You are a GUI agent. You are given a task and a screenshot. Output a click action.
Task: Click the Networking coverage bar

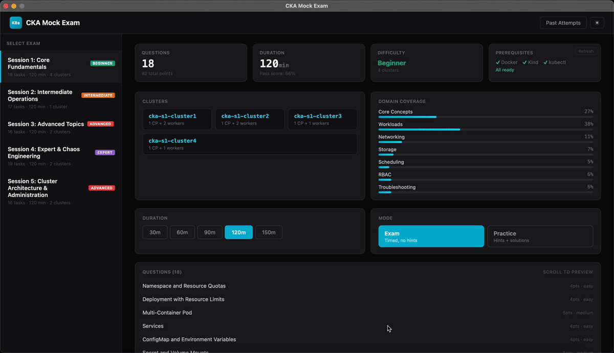click(486, 142)
